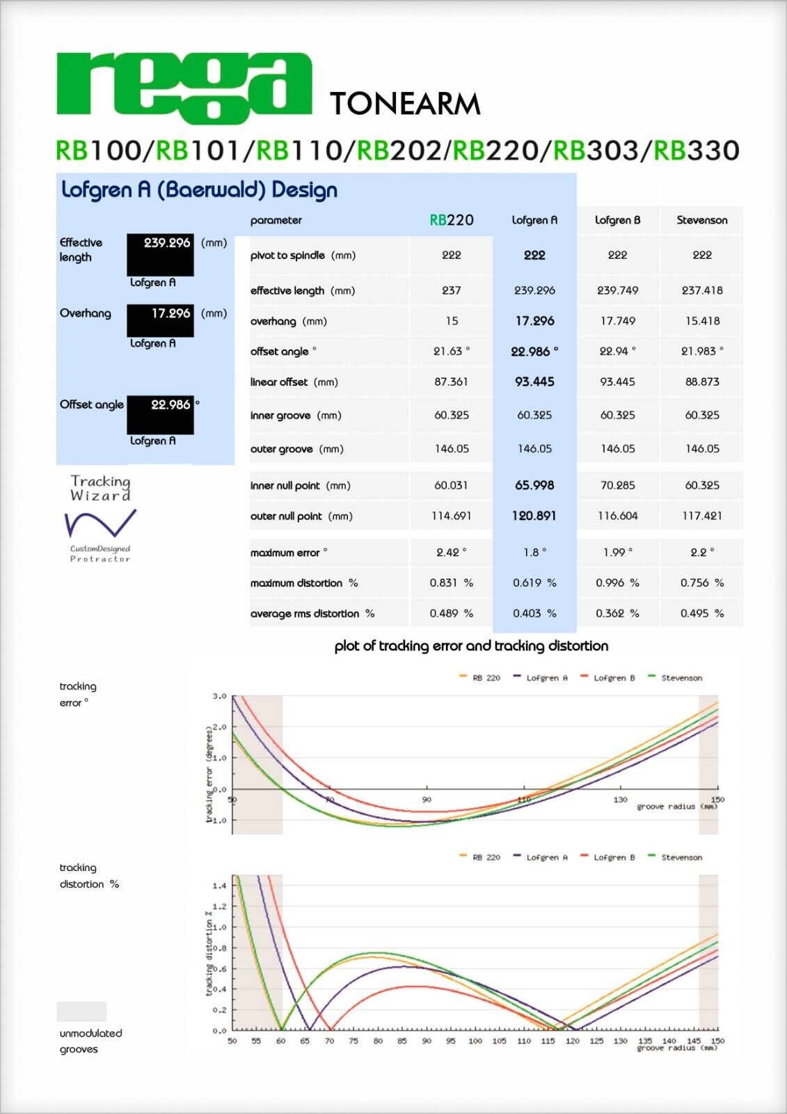
Task: Click the Lofgren B column header
Action: pos(617,220)
